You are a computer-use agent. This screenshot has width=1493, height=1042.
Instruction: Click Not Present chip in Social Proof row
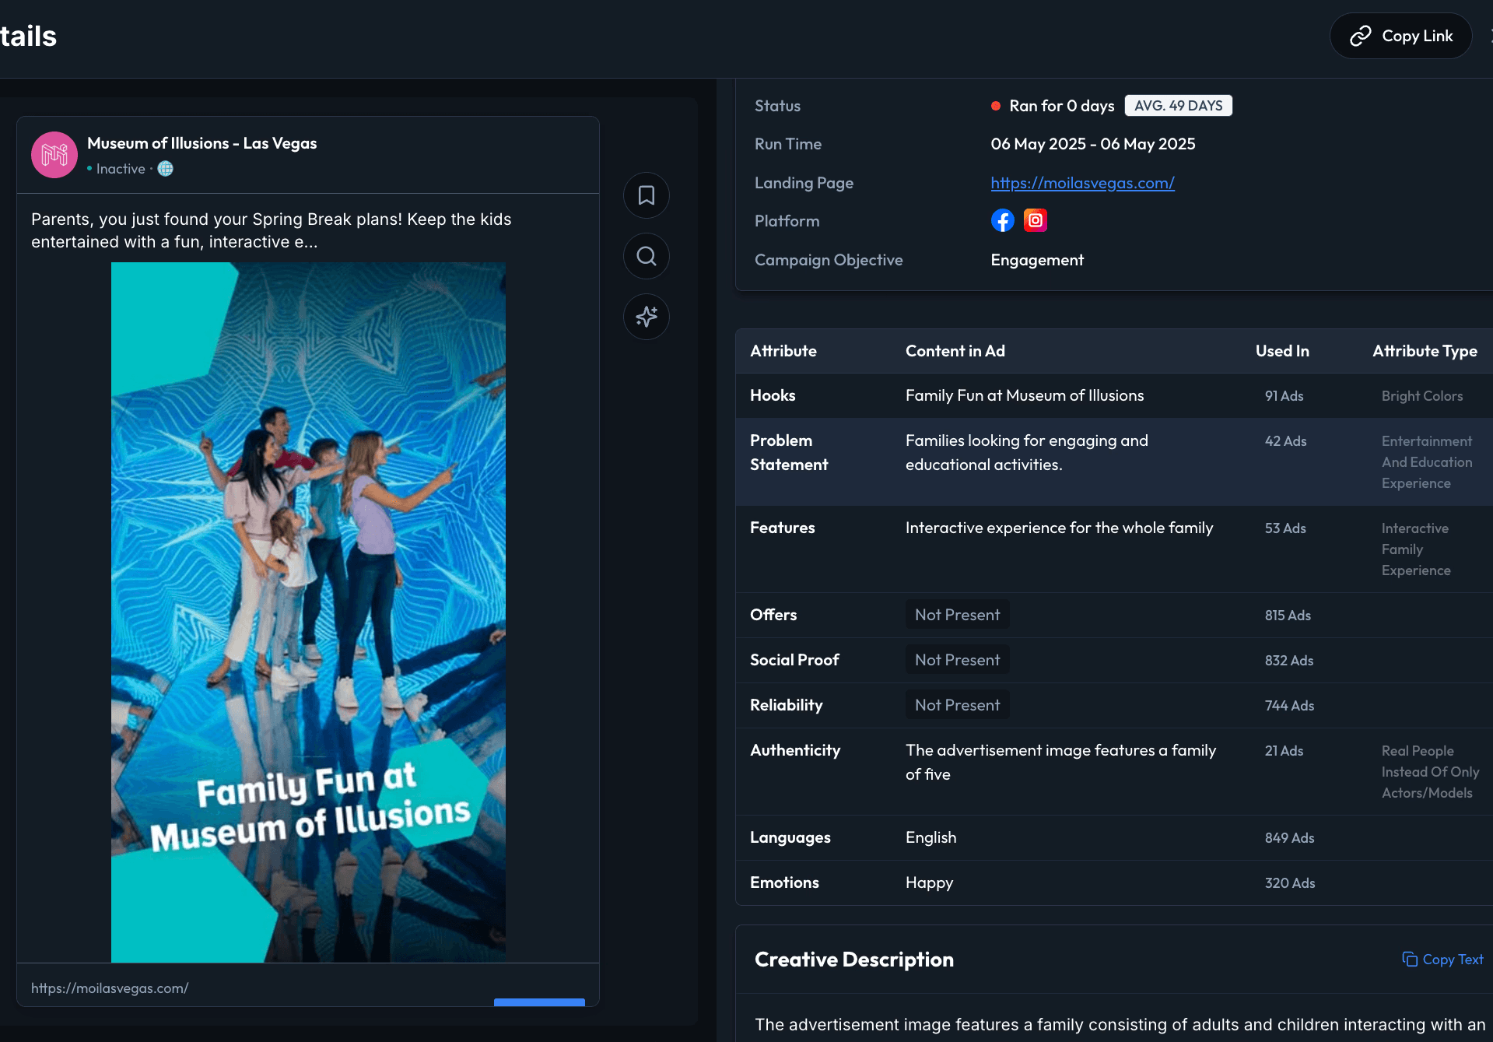pyautogui.click(x=957, y=660)
